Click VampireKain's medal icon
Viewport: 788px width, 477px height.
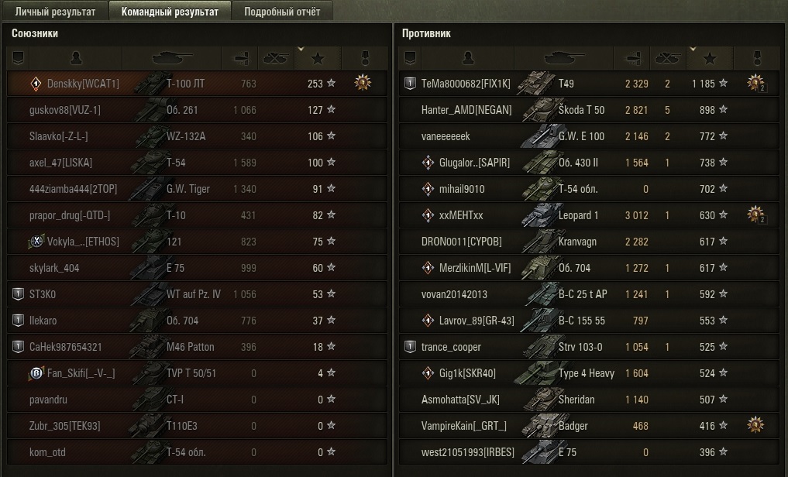755,425
